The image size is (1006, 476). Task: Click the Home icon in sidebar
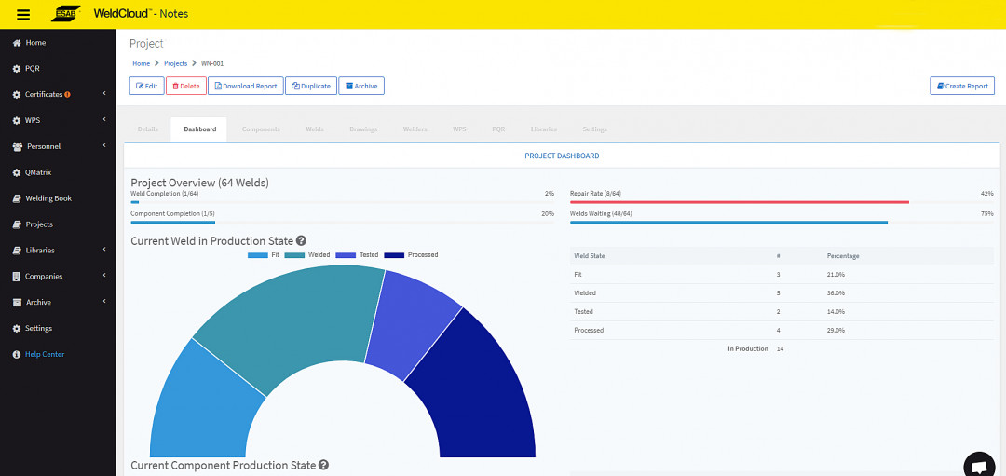(x=17, y=43)
